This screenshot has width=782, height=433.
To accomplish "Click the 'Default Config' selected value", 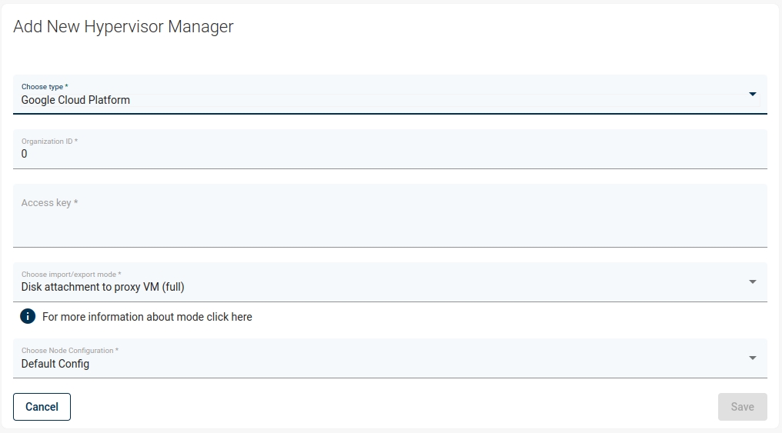I will tap(55, 364).
